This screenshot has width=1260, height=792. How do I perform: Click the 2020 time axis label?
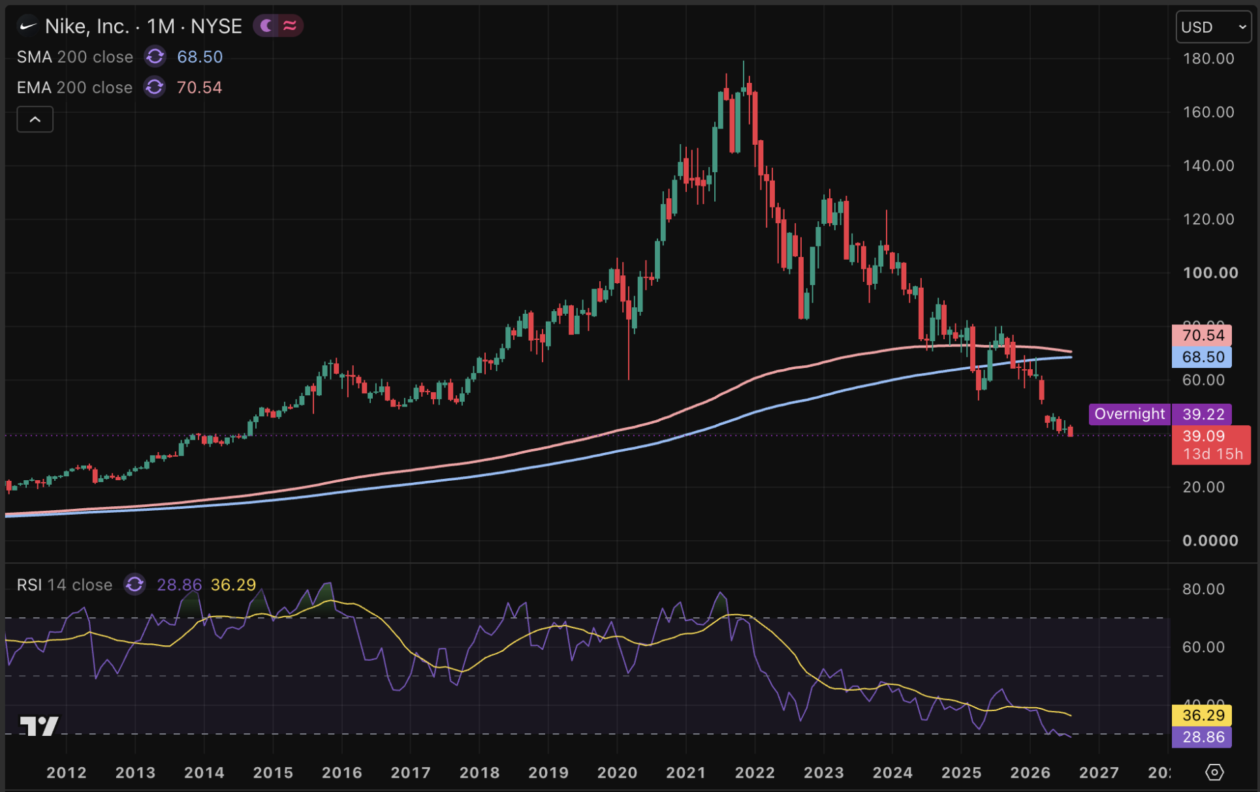[618, 772]
